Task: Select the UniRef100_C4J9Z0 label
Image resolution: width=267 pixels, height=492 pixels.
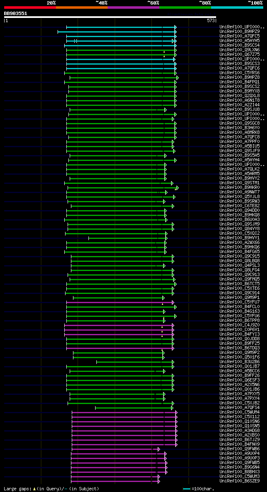Action: pos(239,325)
